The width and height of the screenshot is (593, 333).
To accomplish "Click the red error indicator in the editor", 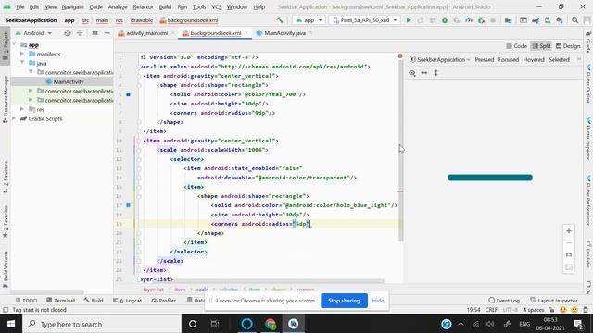I will click(400, 55).
